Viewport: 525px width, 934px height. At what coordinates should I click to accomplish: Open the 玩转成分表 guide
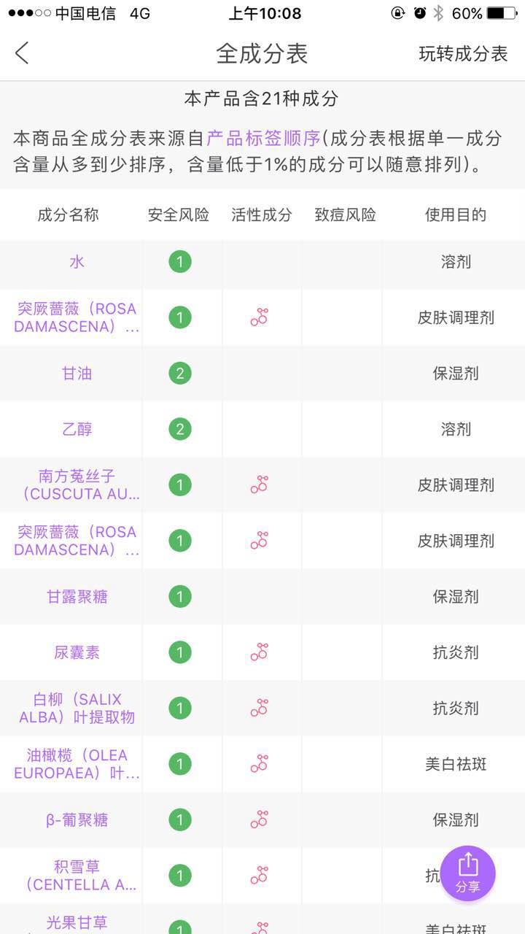pyautogui.click(x=463, y=54)
